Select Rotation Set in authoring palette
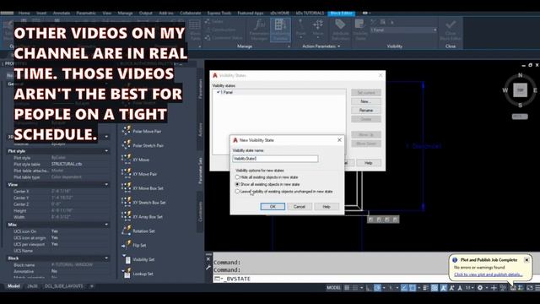This screenshot has height=304, width=540. point(138,231)
